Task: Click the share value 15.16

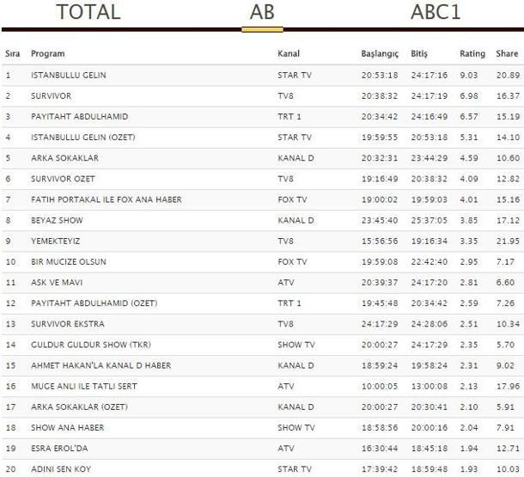Action: click(x=508, y=199)
